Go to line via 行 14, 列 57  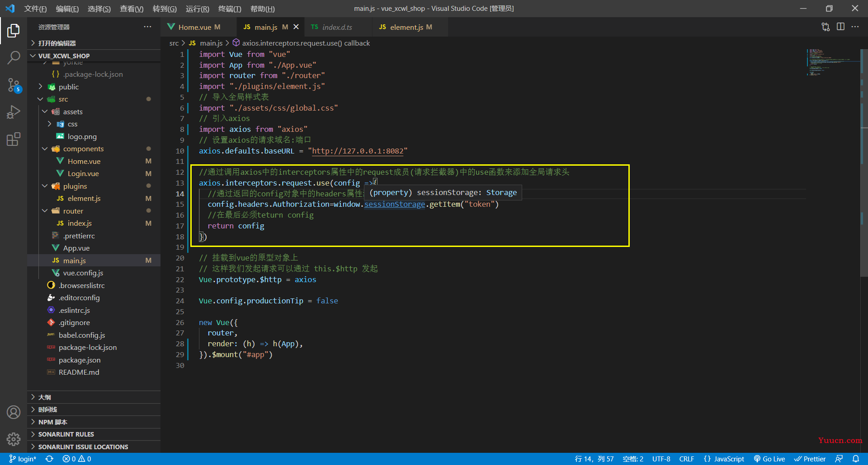tap(594, 459)
